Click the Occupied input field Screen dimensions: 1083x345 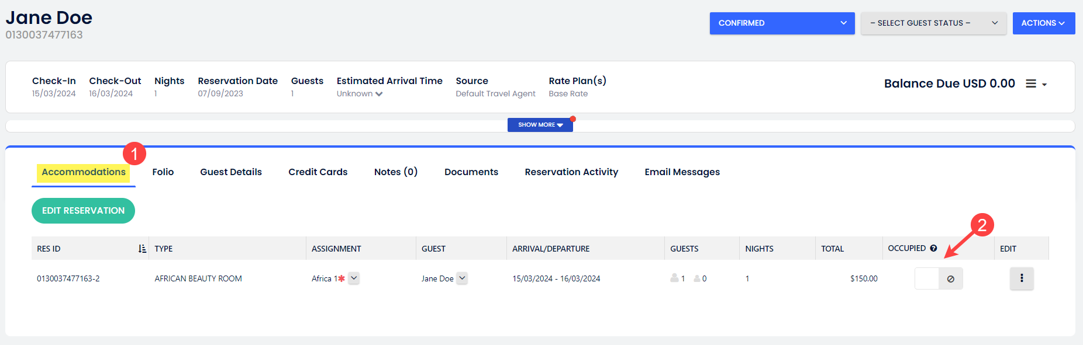[927, 279]
